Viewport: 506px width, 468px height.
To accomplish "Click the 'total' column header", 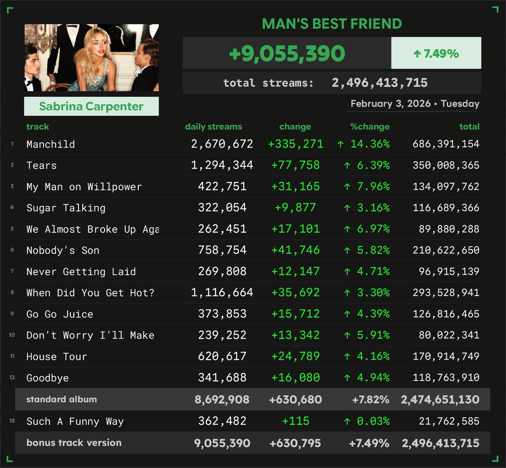I will click(x=469, y=126).
